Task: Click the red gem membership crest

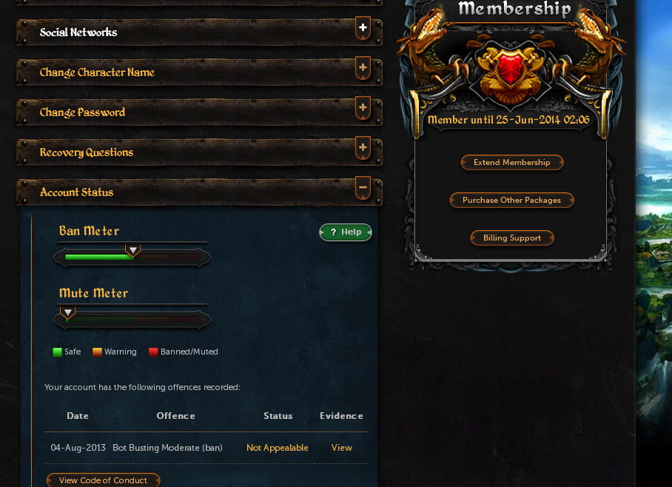Action: [511, 69]
